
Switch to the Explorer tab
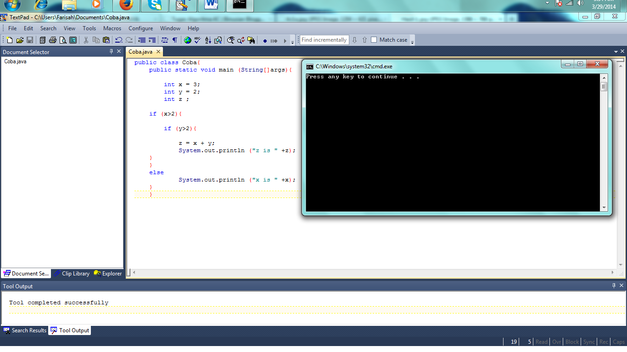pyautogui.click(x=108, y=274)
